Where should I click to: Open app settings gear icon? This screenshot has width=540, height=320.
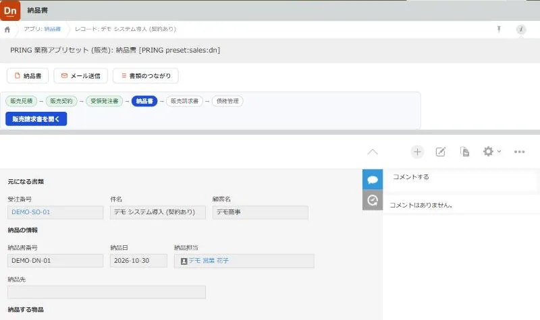(x=488, y=152)
